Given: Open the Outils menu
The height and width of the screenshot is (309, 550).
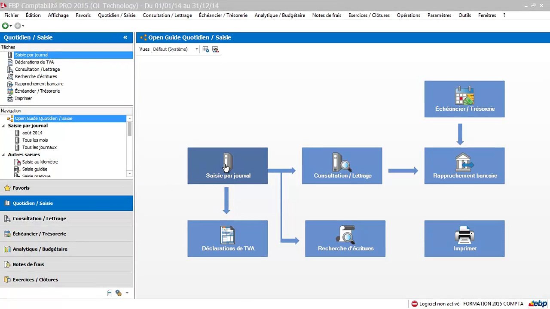Looking at the screenshot, I should (x=465, y=15).
